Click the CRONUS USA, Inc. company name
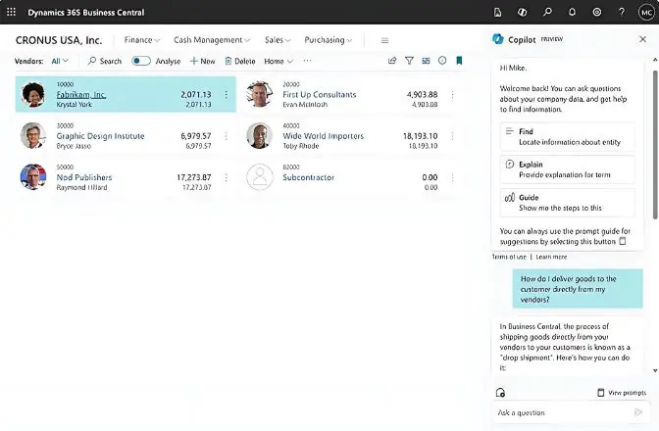This screenshot has width=659, height=431. 59,40
